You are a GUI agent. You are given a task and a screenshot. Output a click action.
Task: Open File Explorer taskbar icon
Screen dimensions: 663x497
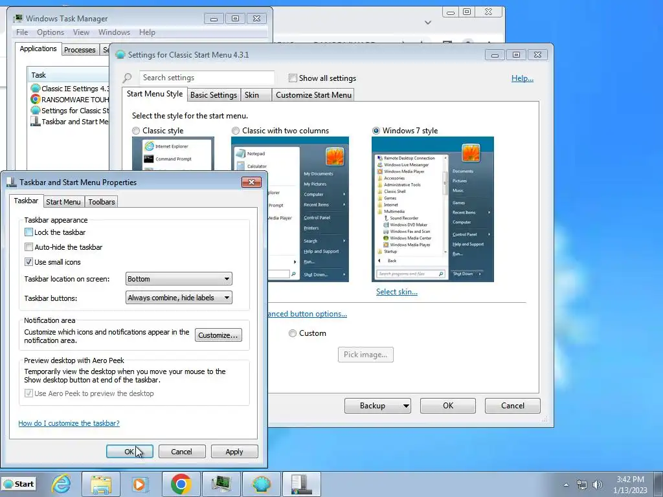100,484
